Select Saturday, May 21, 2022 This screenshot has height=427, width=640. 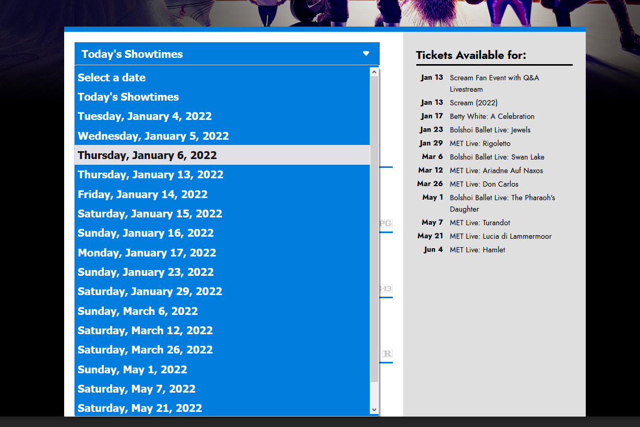tap(222, 408)
